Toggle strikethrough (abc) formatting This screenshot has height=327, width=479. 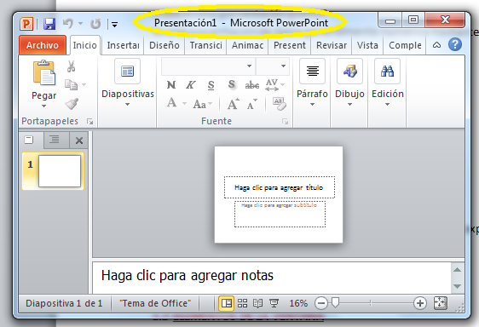252,85
